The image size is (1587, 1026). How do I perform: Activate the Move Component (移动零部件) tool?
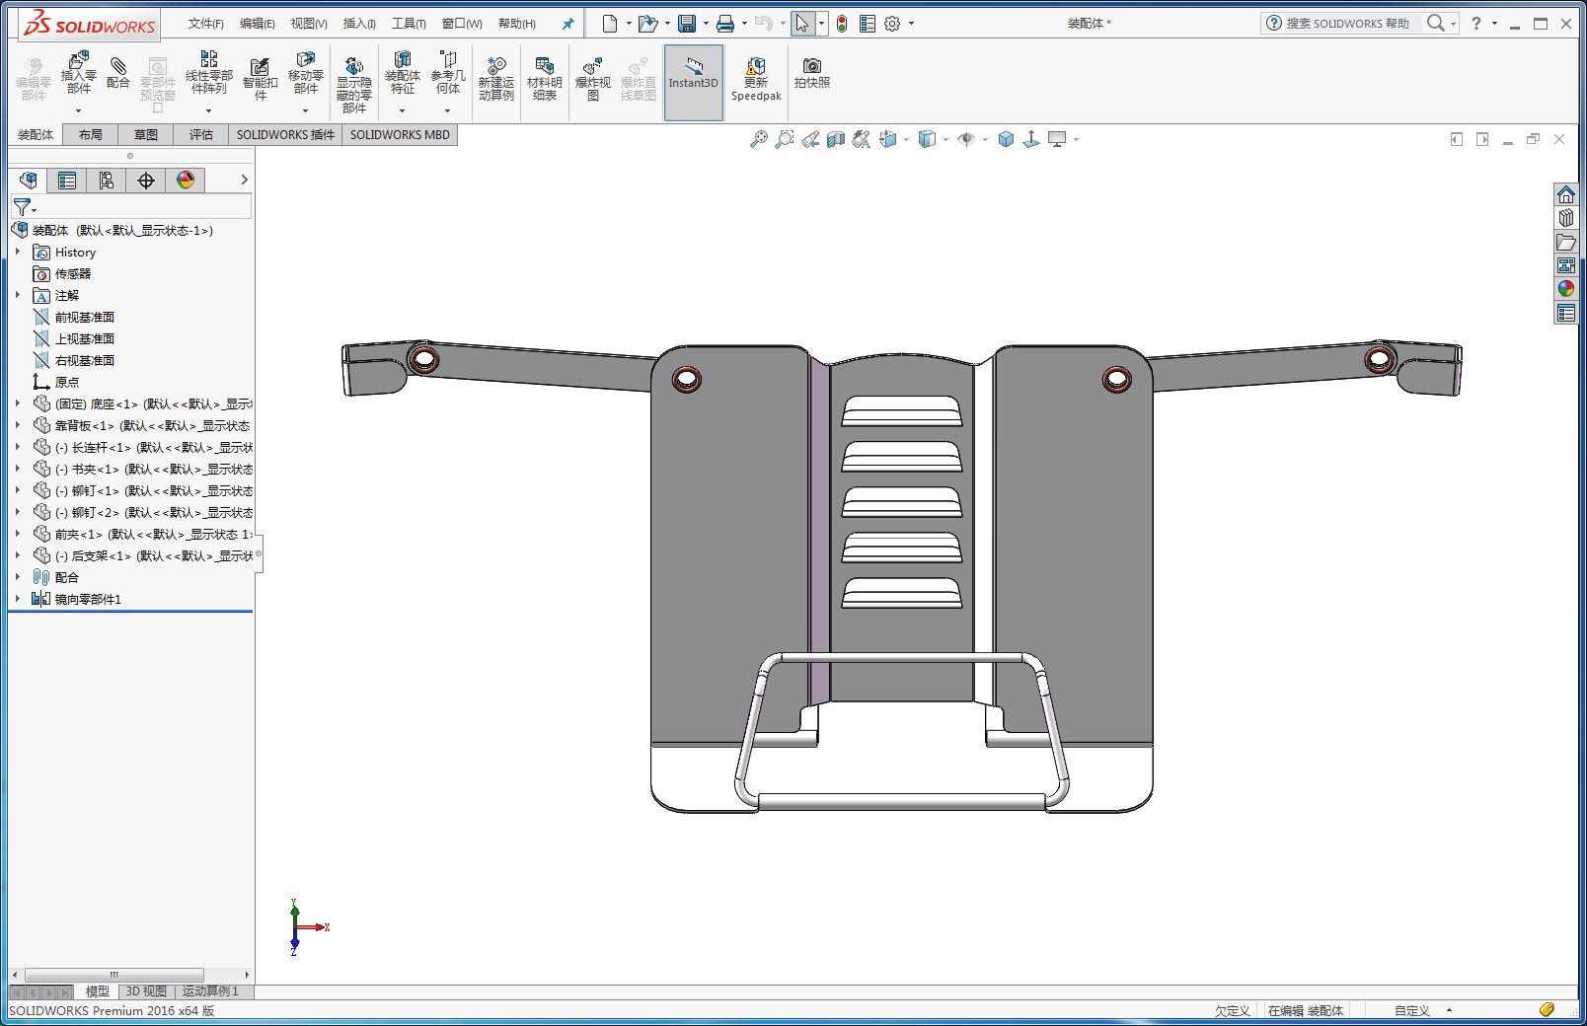click(306, 74)
